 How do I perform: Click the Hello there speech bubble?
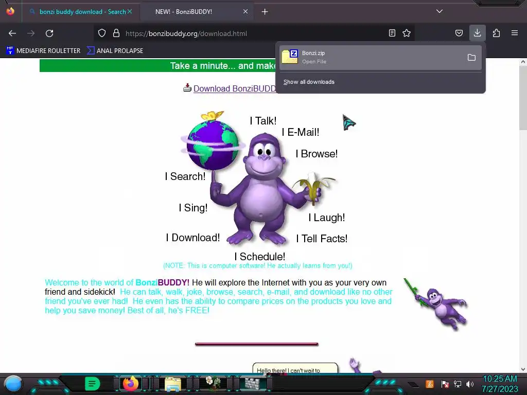click(x=295, y=368)
